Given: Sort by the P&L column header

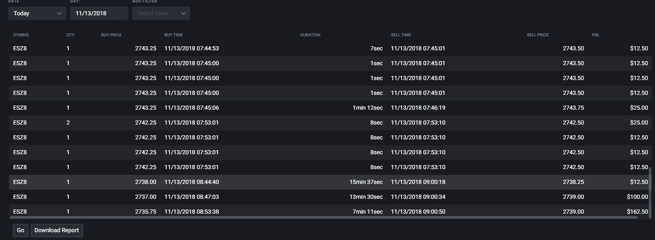Looking at the screenshot, I should pyautogui.click(x=595, y=35).
